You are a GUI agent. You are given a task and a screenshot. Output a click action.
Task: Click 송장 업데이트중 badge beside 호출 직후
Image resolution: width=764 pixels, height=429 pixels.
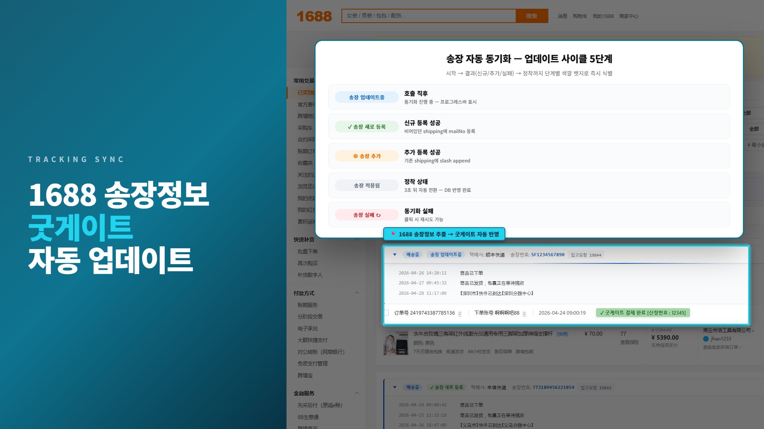tap(367, 97)
